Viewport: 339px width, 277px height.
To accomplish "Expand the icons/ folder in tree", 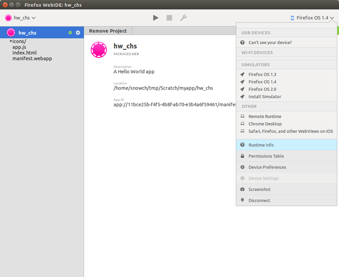I will tap(11, 41).
